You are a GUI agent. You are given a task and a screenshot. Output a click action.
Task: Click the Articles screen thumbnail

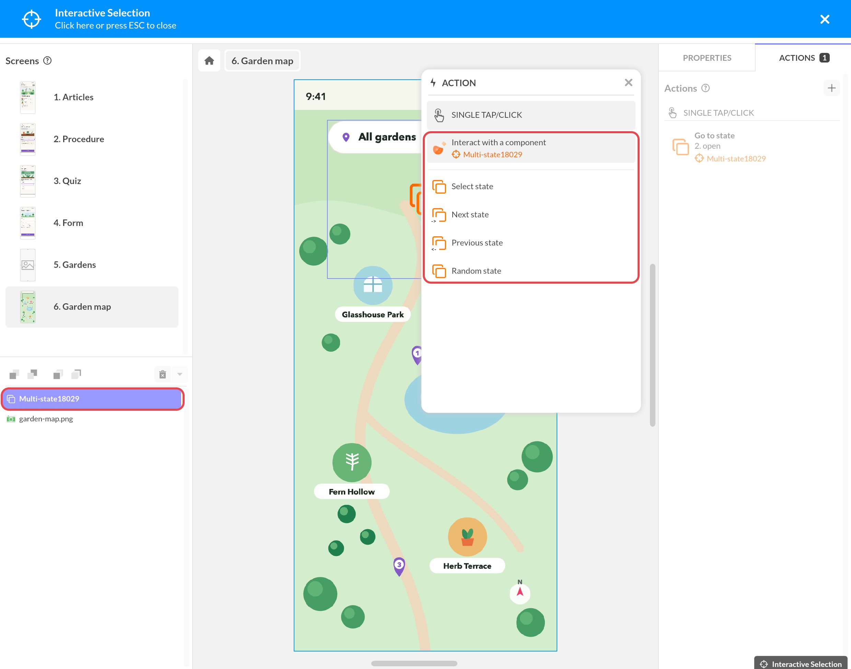click(28, 97)
